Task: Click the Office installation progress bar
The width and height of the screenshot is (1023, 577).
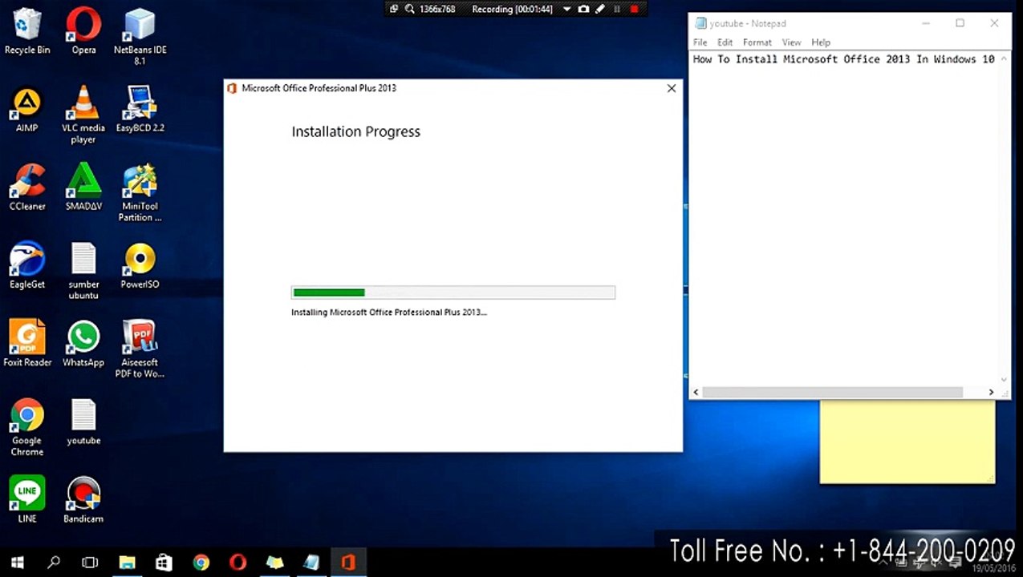Action: coord(453,293)
